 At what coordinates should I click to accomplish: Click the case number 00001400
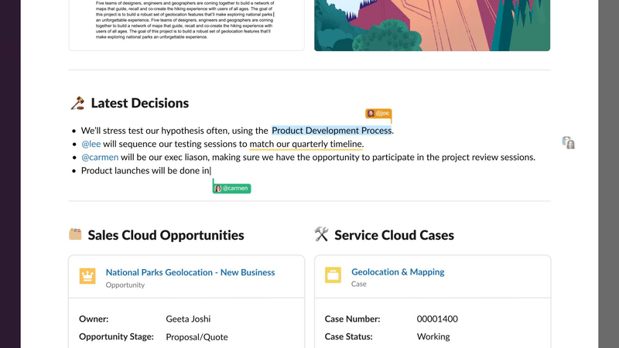tap(437, 319)
